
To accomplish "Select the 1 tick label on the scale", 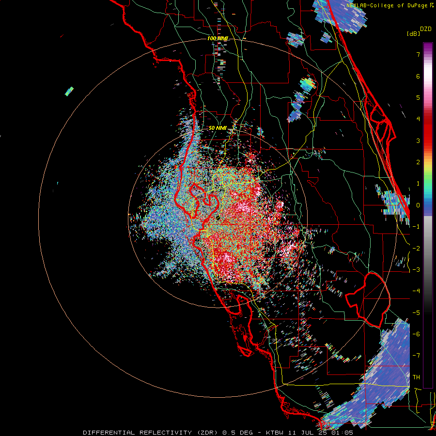I will pos(418,184).
